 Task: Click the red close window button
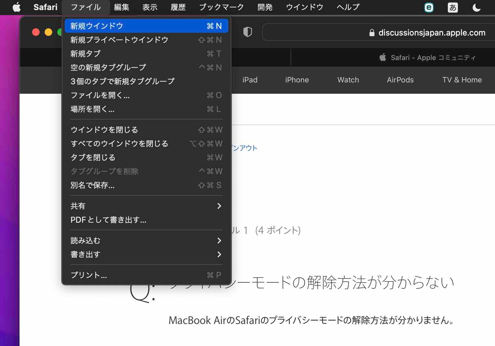pos(36,32)
